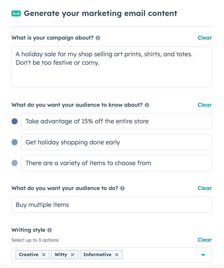This screenshot has height=268, width=224.
Task: Click the green email envelope icon
Action: [x=16, y=14]
